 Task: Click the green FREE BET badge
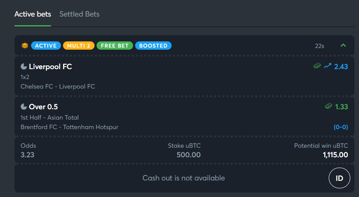[115, 46]
